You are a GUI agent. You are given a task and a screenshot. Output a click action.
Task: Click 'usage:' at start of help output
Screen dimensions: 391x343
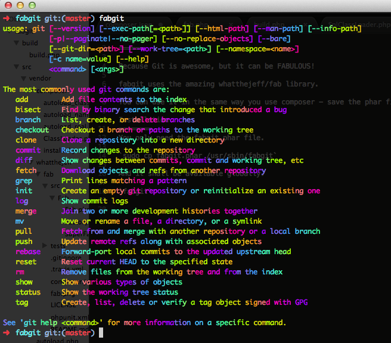pos(15,29)
